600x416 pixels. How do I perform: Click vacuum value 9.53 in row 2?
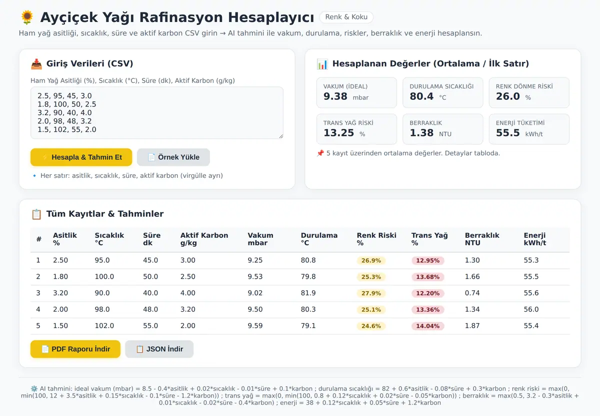click(255, 277)
